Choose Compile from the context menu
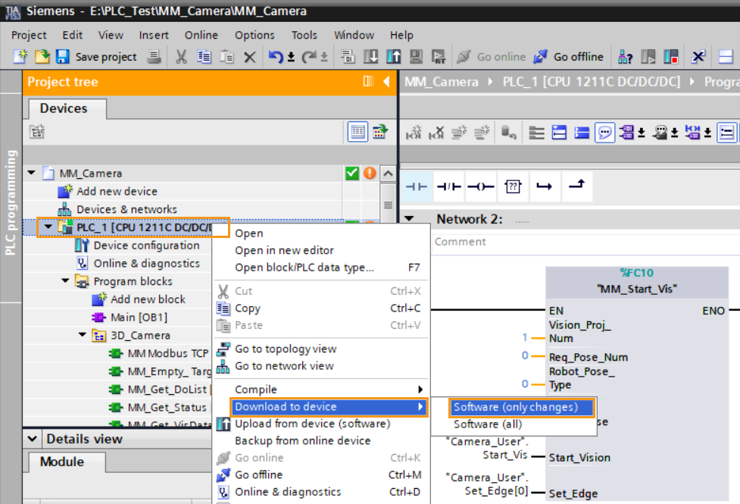Viewport: 740px width, 504px height. point(256,390)
